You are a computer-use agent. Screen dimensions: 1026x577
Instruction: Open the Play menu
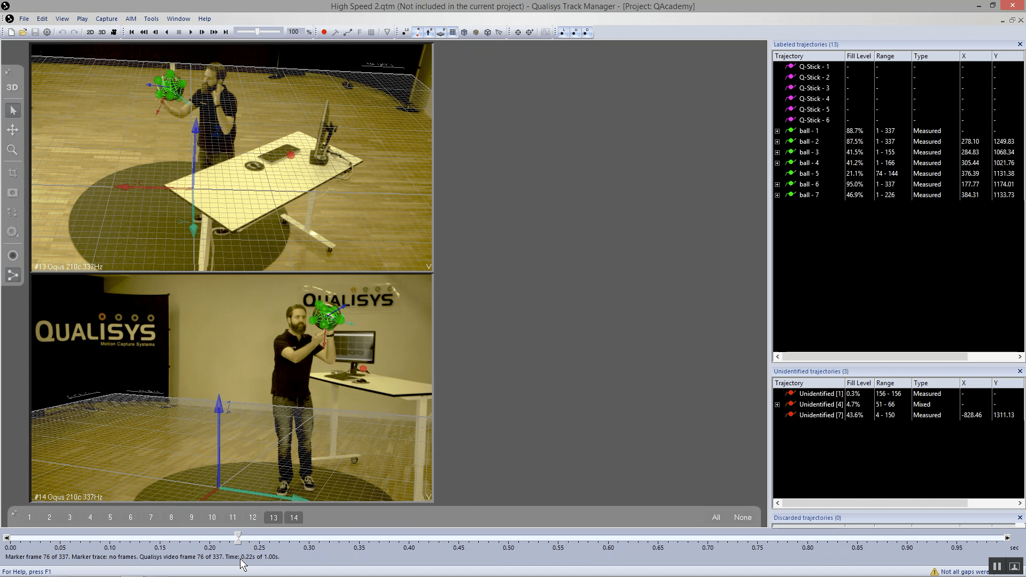point(82,19)
